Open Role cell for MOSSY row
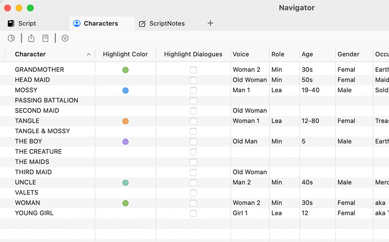The width and height of the screenshot is (389, 242). (x=283, y=90)
